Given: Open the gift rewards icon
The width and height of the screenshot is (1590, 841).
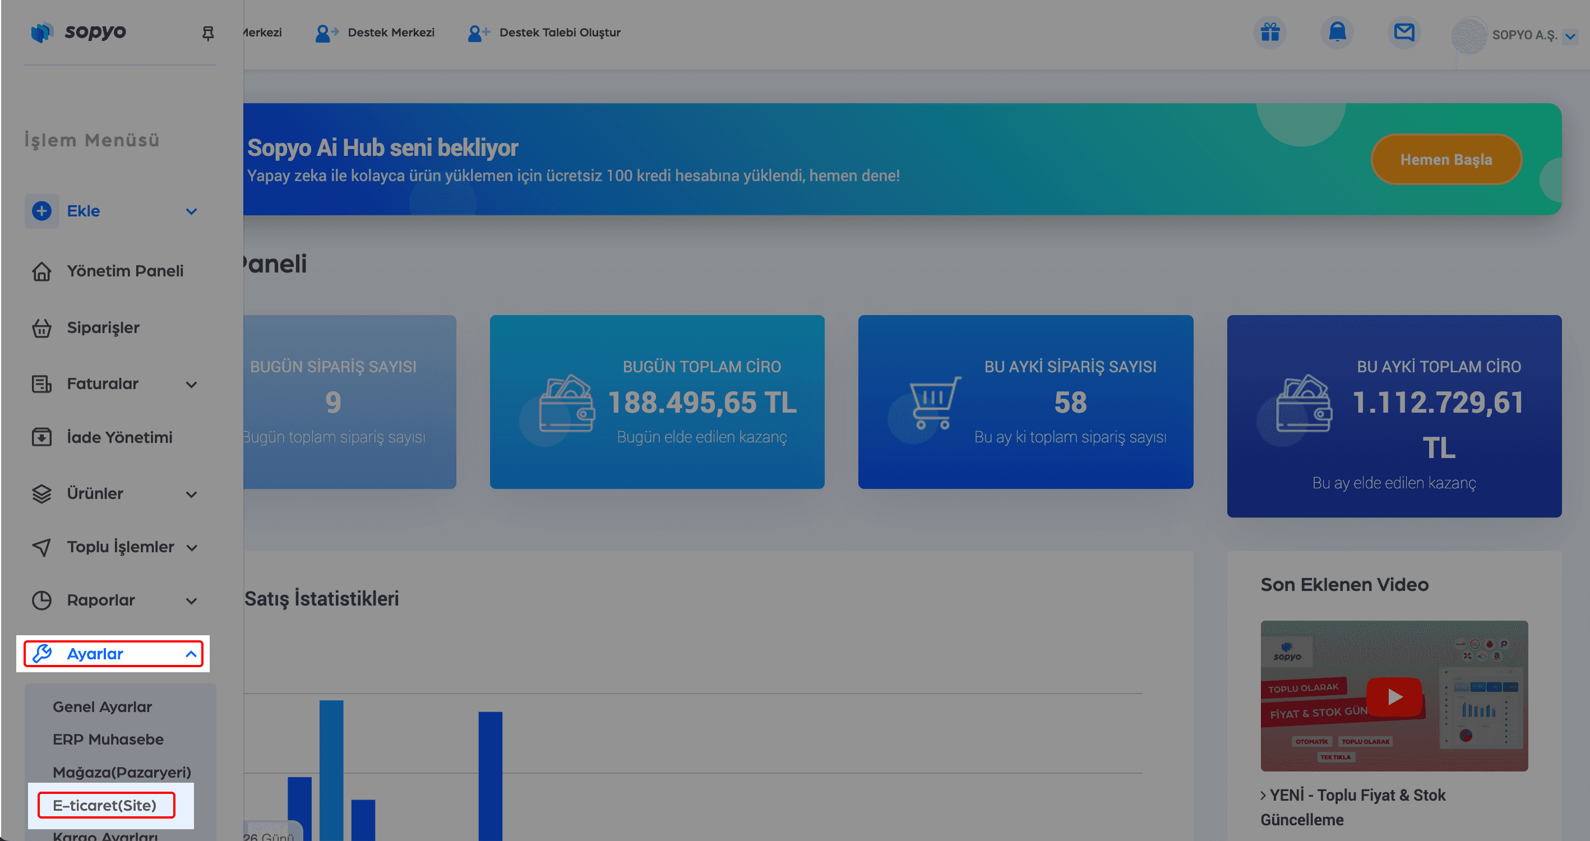Looking at the screenshot, I should tap(1270, 32).
